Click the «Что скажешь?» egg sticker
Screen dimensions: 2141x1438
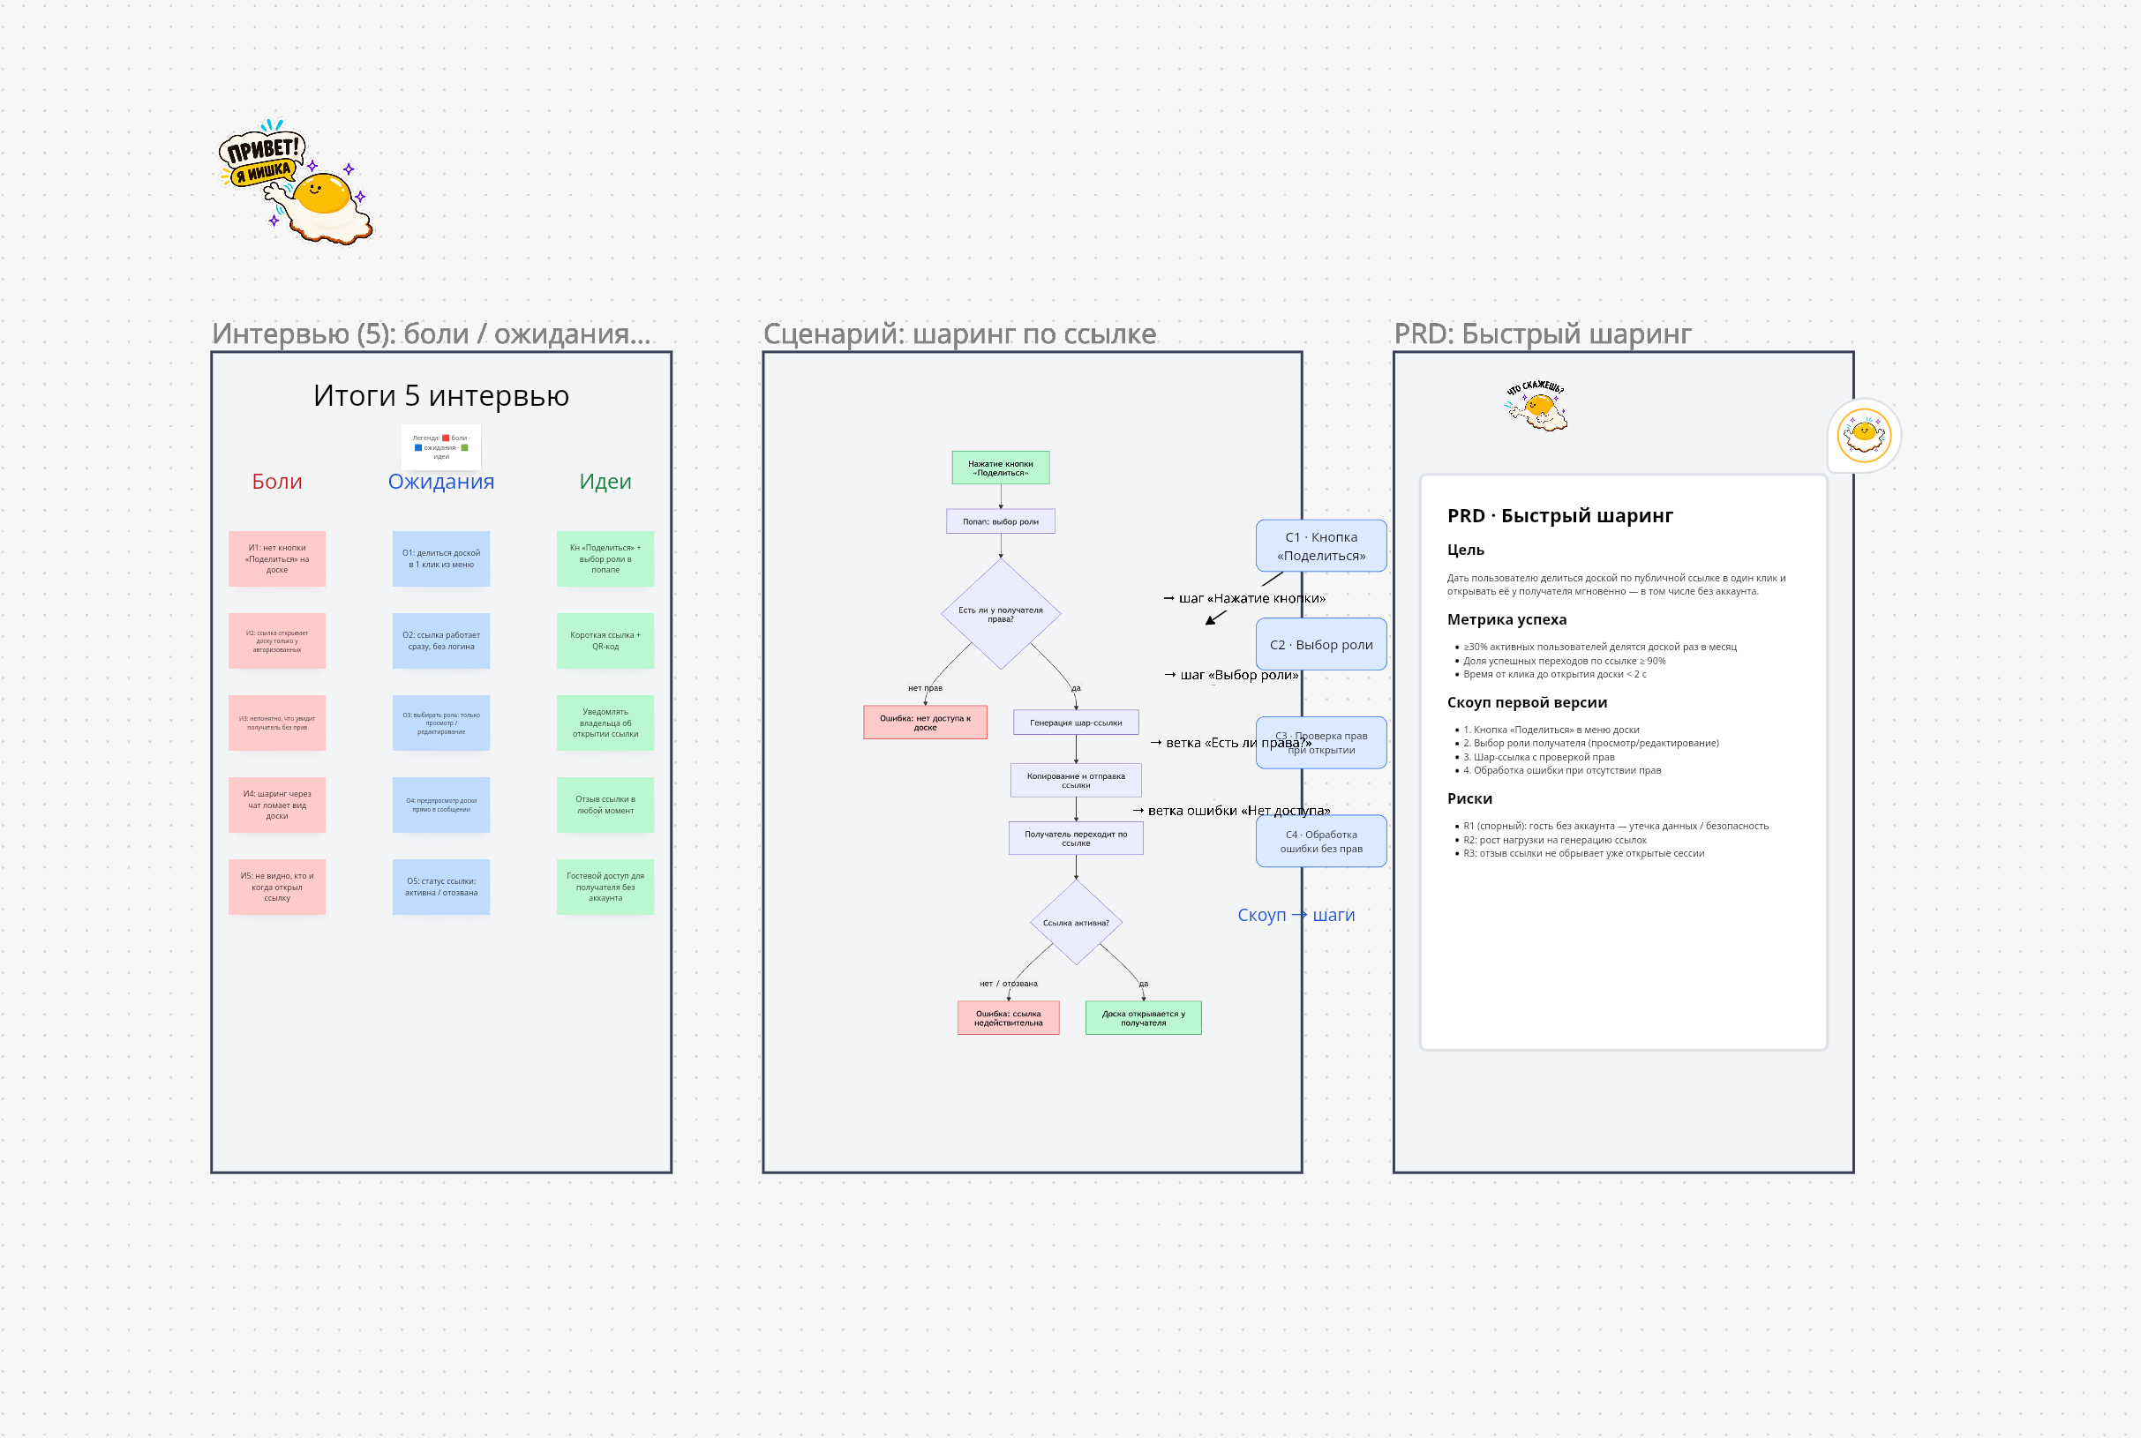(1536, 405)
